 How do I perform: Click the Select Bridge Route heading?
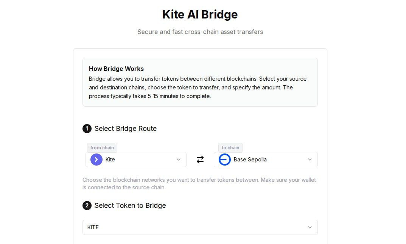click(126, 129)
